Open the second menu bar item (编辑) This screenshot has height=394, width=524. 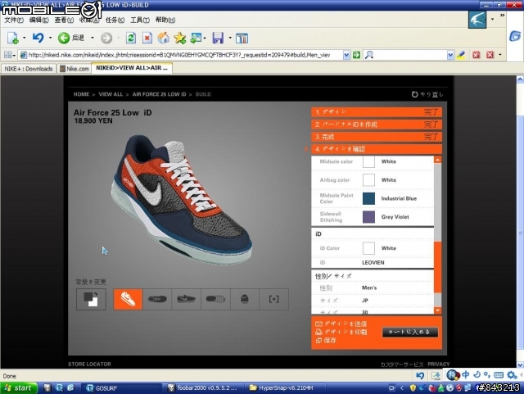click(x=38, y=20)
